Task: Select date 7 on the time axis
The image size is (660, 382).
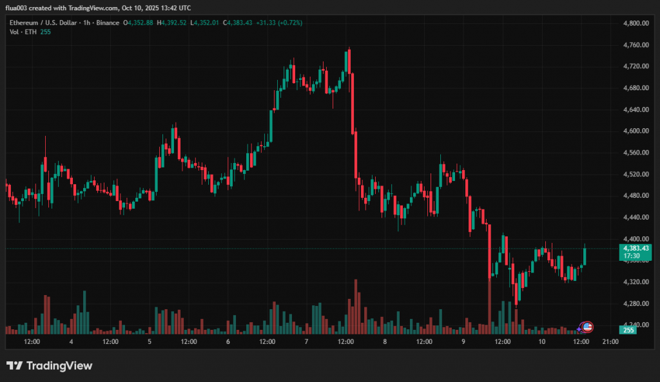Action: [x=306, y=342]
